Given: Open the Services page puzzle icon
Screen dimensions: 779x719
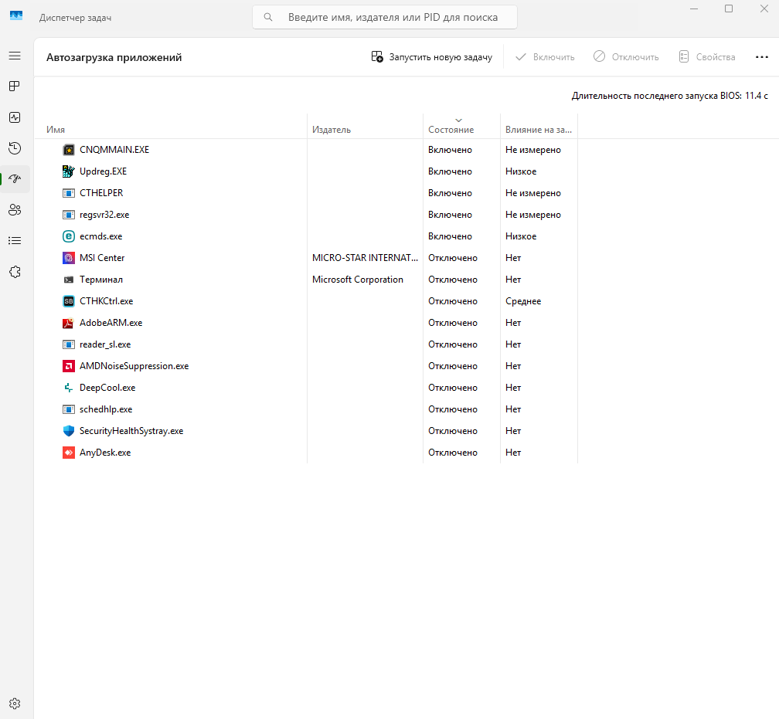Looking at the screenshot, I should 15,272.
